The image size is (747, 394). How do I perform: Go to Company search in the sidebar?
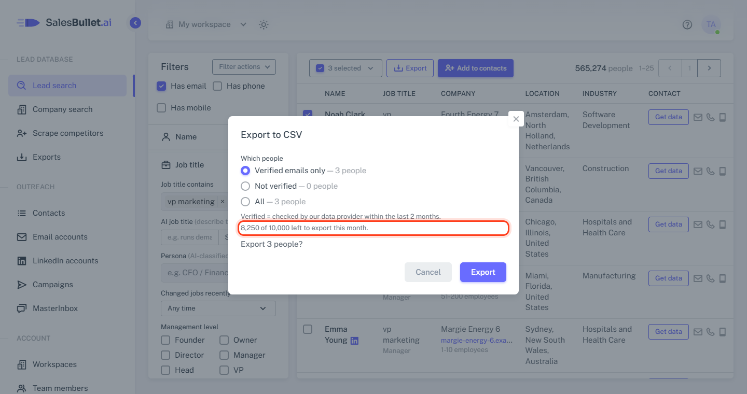point(67,109)
